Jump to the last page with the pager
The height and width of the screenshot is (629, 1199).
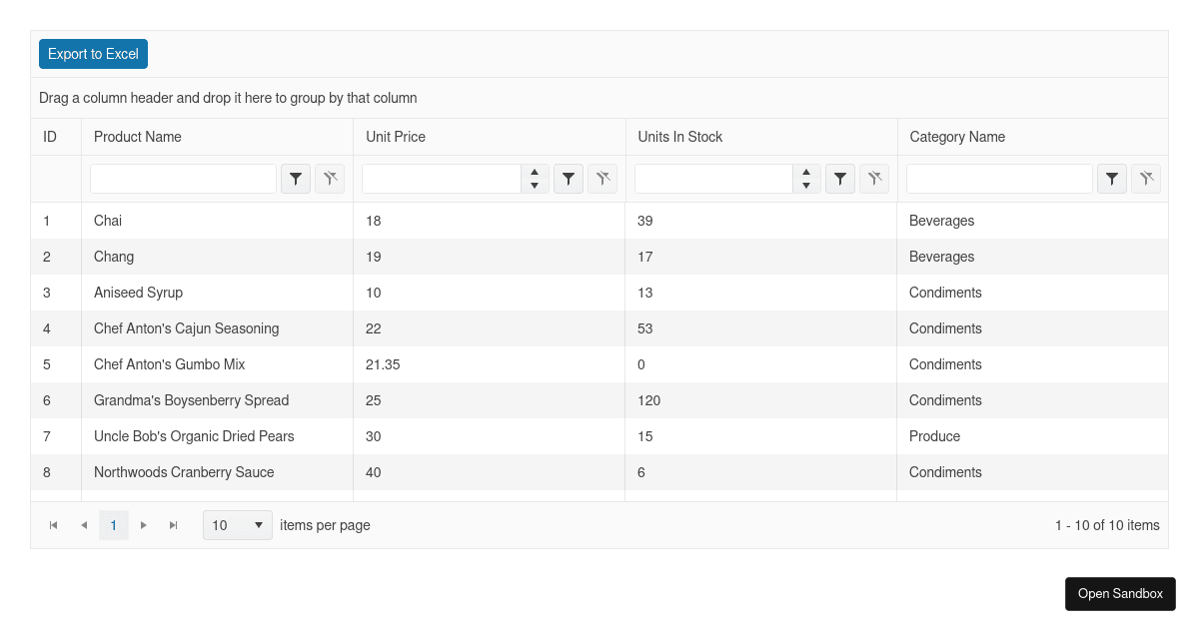click(174, 524)
